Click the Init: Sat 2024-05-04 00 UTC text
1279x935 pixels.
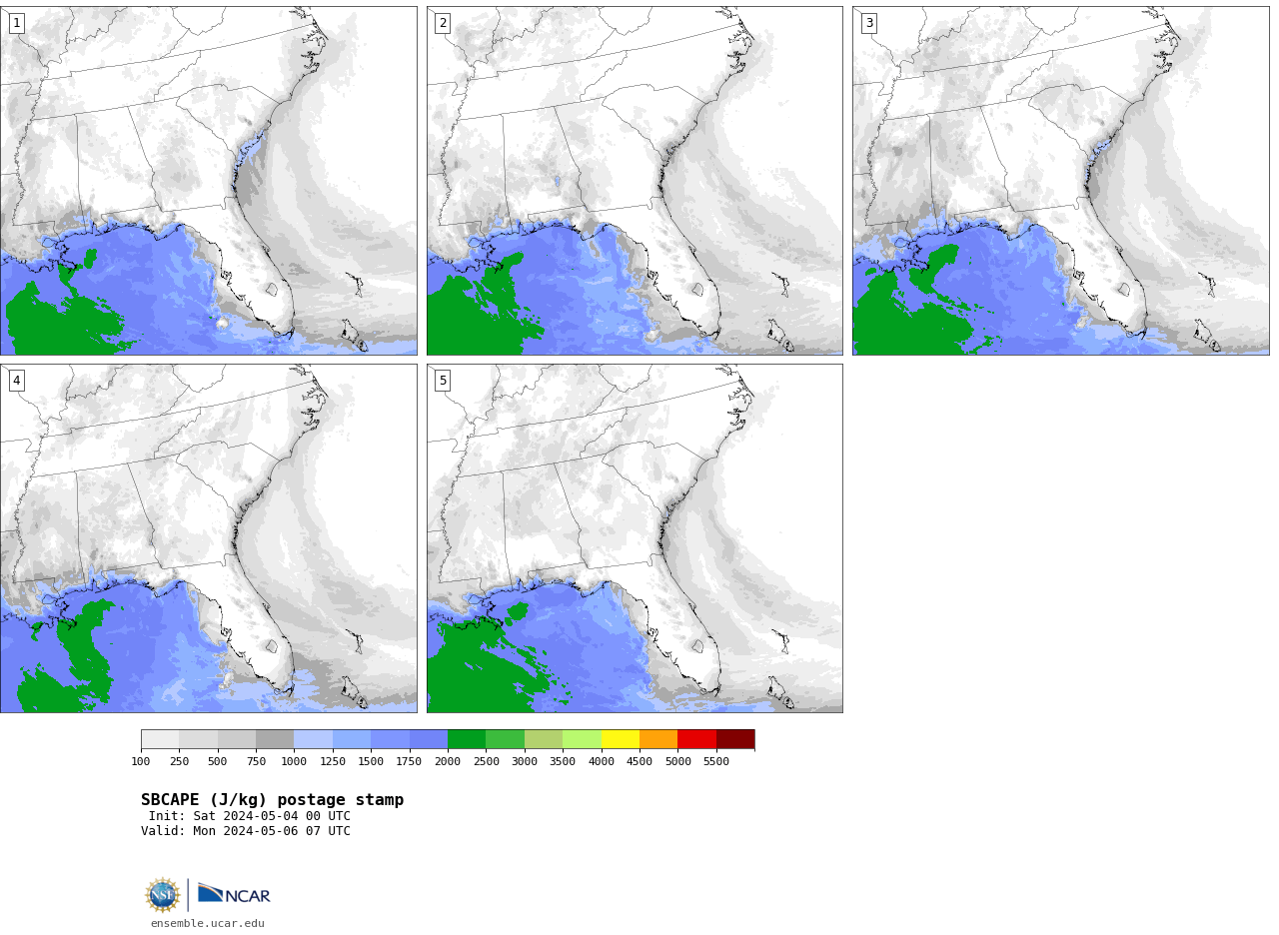[x=250, y=816]
